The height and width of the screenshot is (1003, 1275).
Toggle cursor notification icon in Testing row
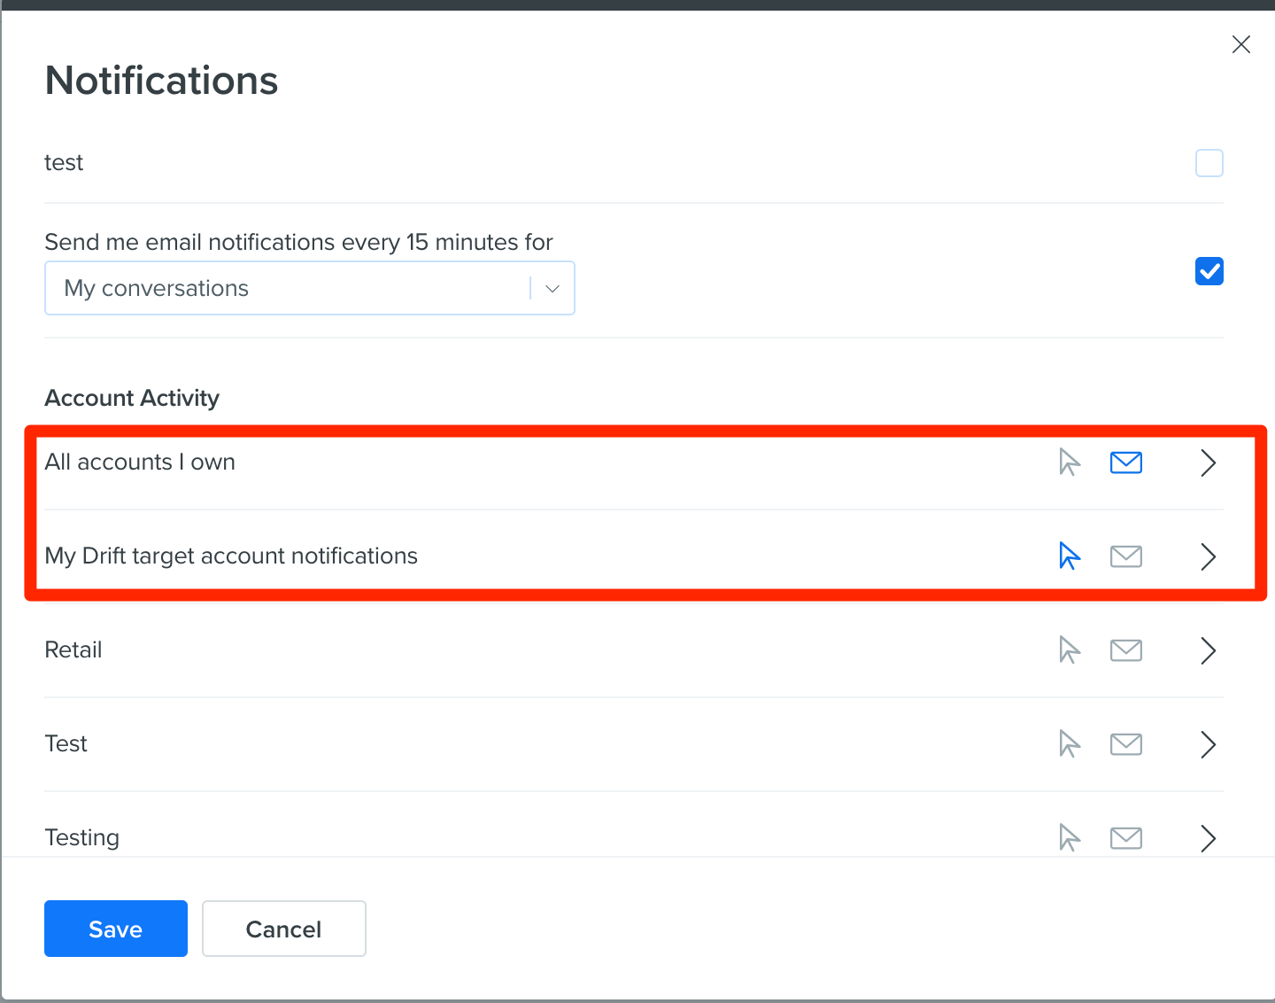coord(1070,838)
